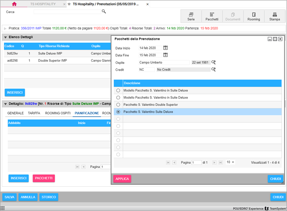
Task: Click the bottom-right CHIUDI button
Action: click(x=278, y=197)
